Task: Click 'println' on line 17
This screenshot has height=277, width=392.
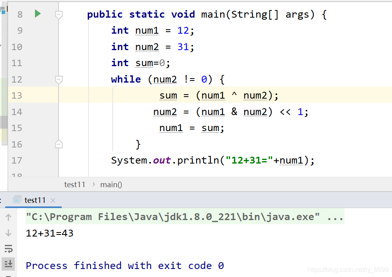Action: click(198, 160)
